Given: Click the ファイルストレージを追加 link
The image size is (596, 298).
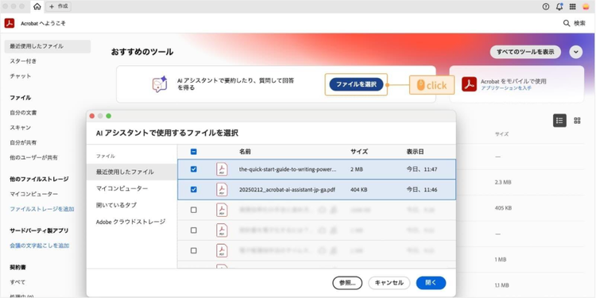Looking at the screenshot, I should point(42,209).
